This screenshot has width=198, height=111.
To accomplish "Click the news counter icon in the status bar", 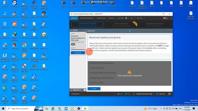I will click(x=126, y=94).
